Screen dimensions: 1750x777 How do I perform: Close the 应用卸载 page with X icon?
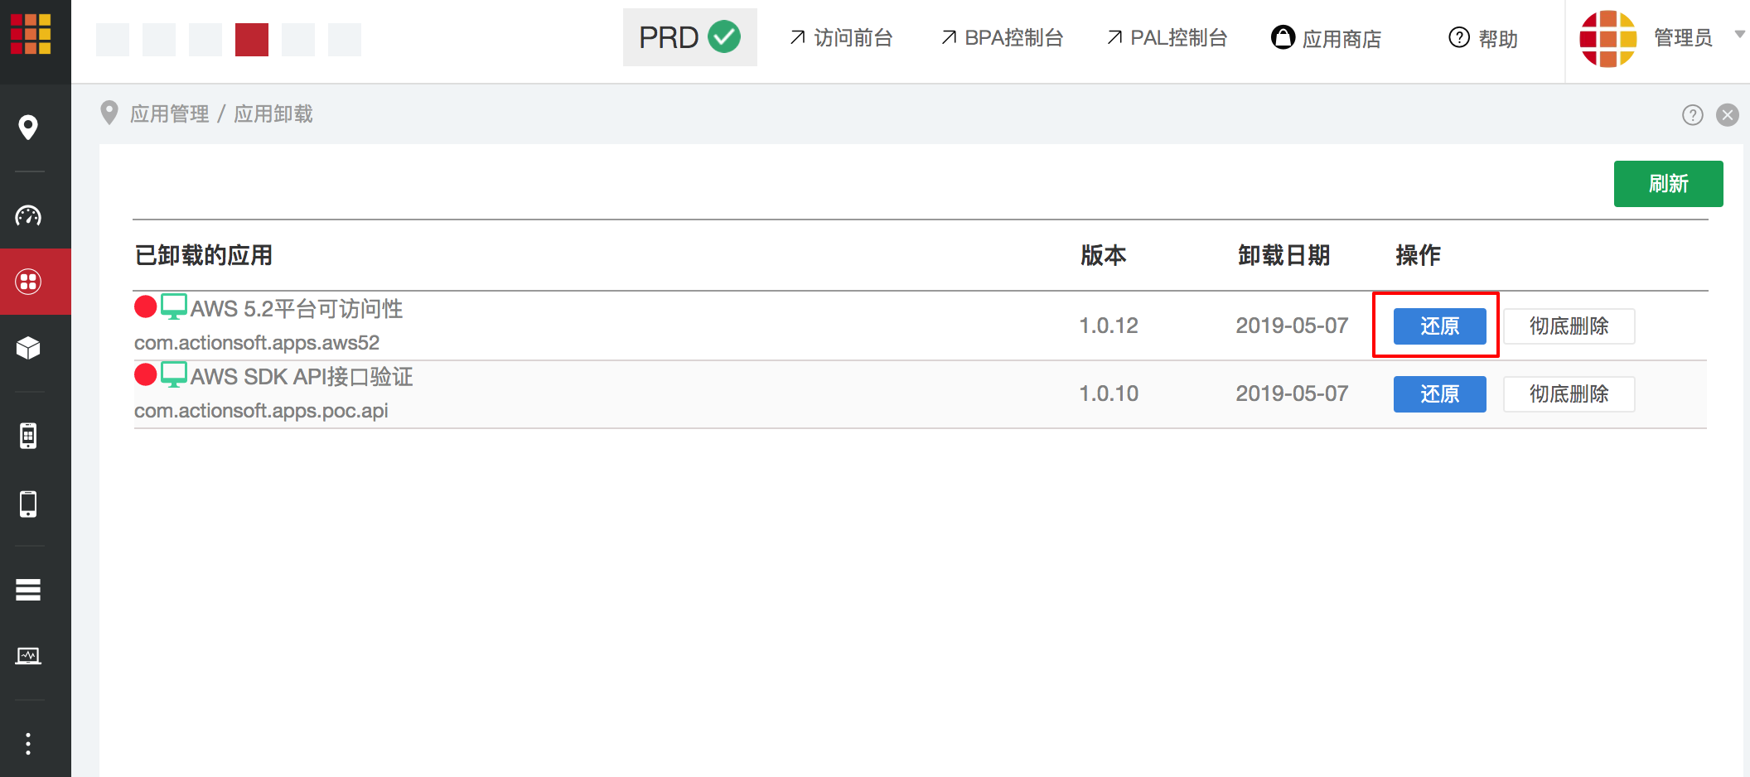(x=1728, y=115)
